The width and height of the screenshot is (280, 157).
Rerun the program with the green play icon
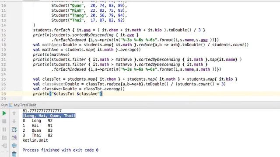[x=4, y=113]
